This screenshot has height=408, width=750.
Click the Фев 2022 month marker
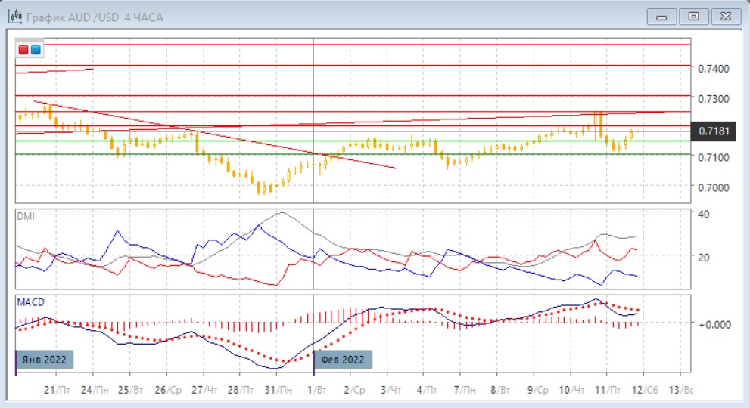[x=342, y=360]
